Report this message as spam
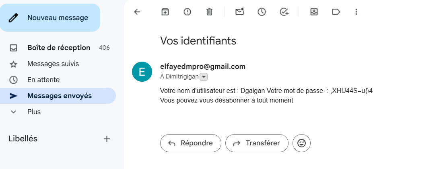This screenshot has height=169, width=439. [x=187, y=12]
